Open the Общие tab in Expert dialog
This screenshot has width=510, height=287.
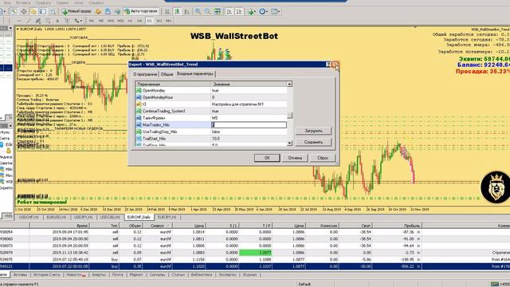[x=167, y=74]
